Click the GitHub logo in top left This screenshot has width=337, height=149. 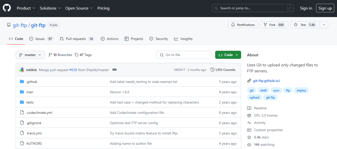pos(7,8)
